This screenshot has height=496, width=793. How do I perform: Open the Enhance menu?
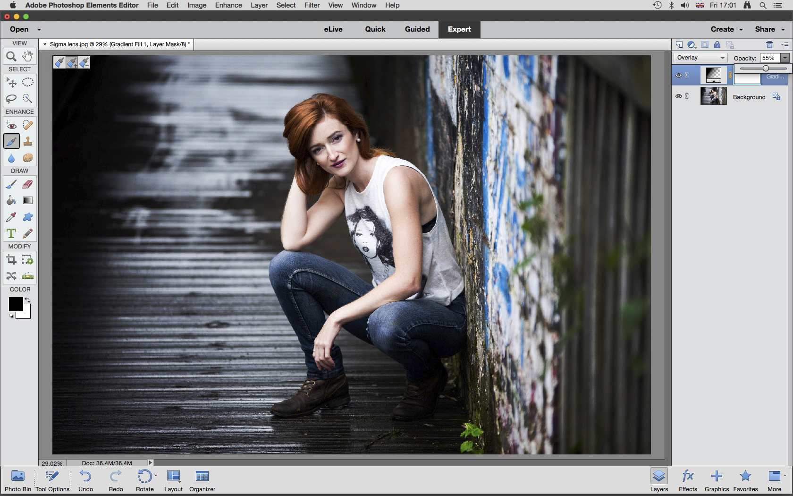228,5
